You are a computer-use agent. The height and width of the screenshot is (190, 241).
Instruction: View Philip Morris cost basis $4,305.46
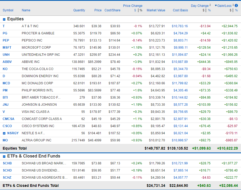(181, 90)
